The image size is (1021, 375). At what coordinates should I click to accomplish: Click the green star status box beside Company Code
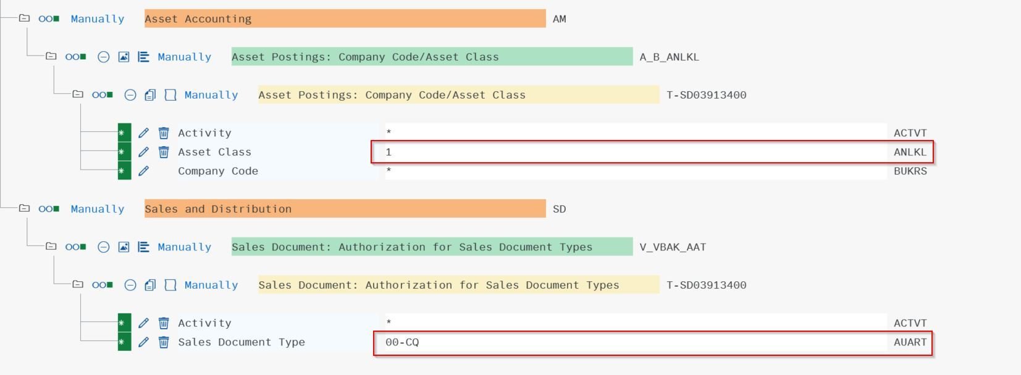click(x=124, y=171)
